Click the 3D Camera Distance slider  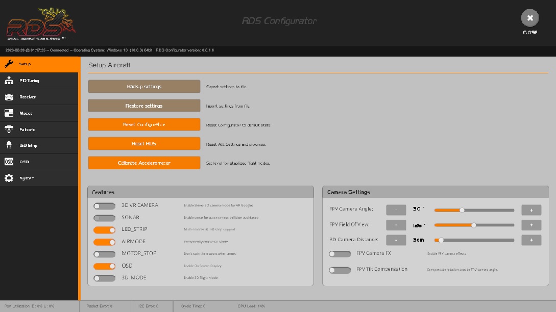pyautogui.click(x=474, y=240)
